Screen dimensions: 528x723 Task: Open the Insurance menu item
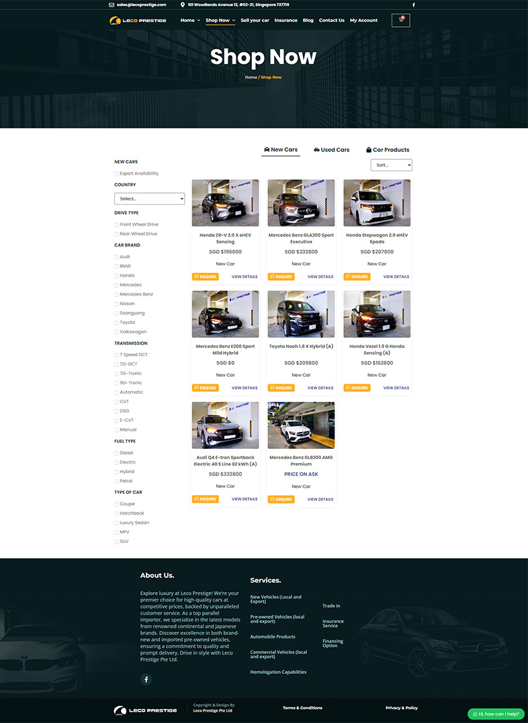coord(286,20)
